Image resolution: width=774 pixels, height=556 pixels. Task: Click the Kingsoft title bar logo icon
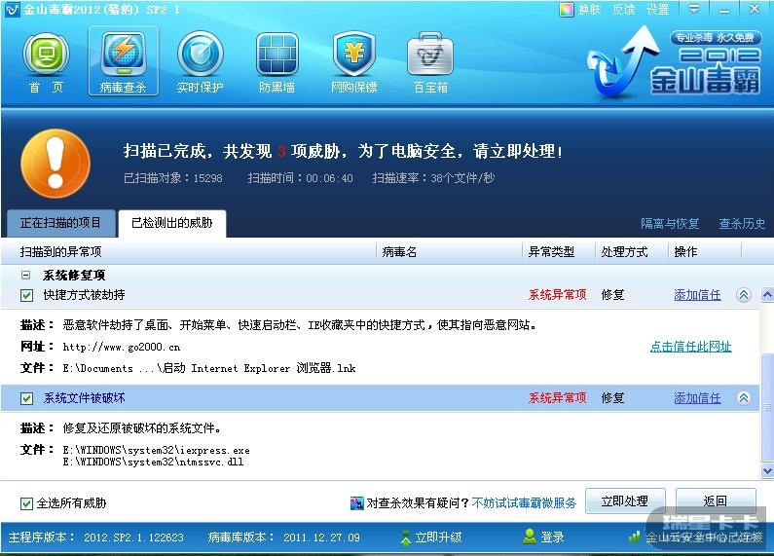(12, 10)
